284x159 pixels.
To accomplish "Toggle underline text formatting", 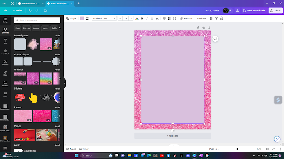I will (152, 18).
